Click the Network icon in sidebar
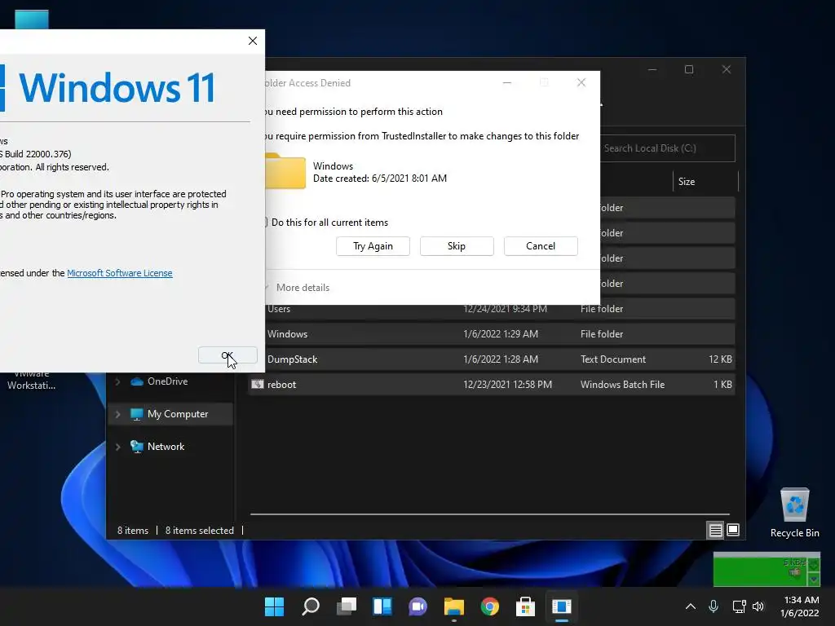835x626 pixels. coord(137,447)
